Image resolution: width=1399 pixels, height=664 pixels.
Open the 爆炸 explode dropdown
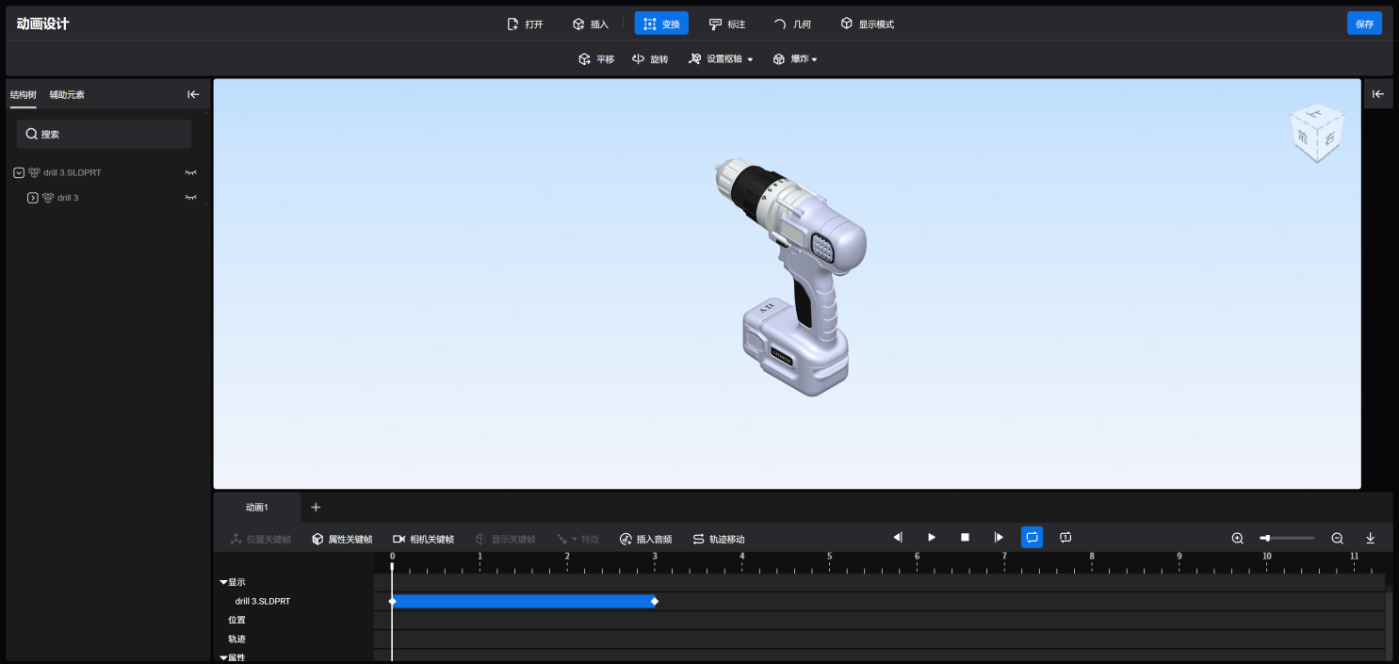click(x=794, y=59)
